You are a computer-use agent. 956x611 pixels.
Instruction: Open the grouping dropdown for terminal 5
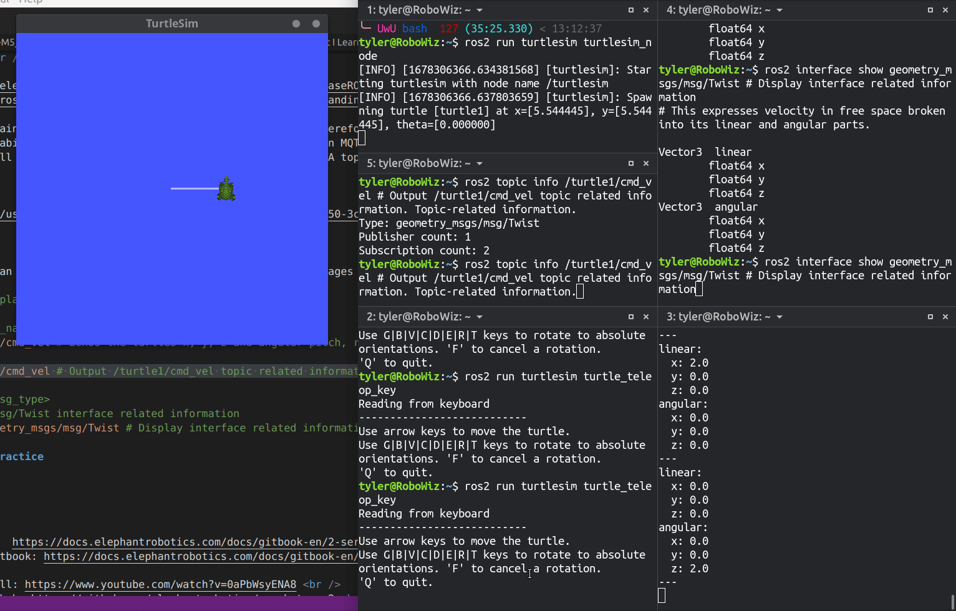click(x=479, y=163)
